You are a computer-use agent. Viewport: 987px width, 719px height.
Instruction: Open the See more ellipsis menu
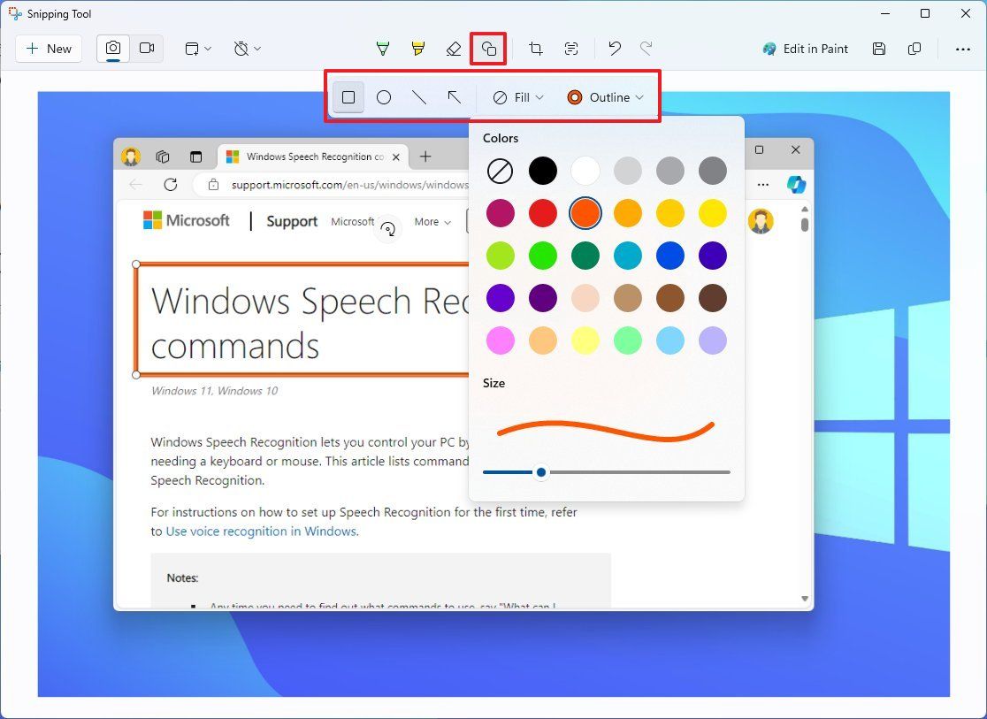[962, 49]
